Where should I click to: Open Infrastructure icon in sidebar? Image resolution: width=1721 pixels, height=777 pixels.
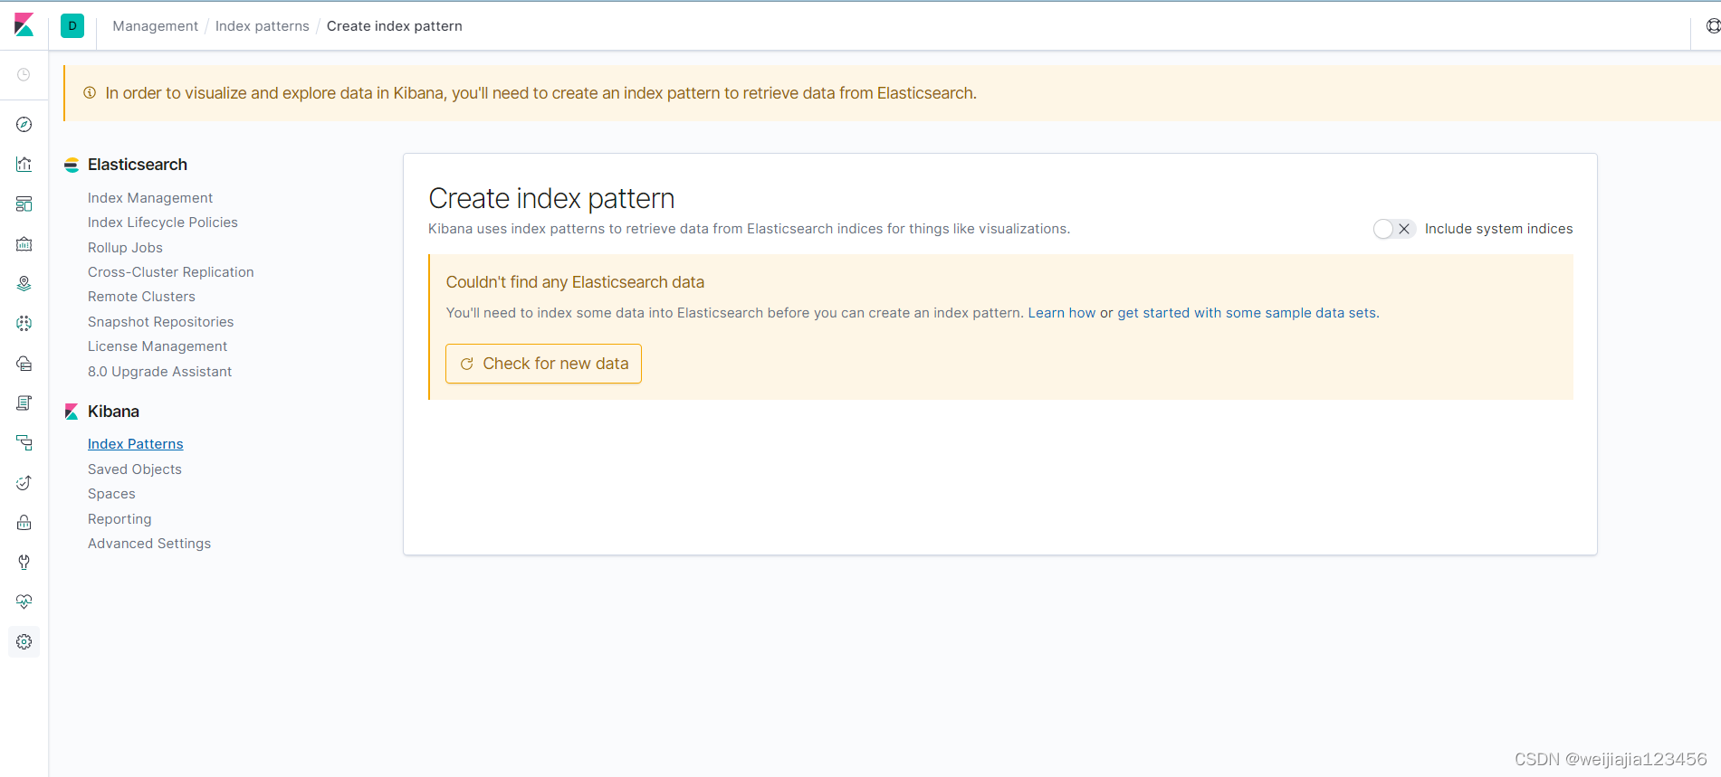tap(24, 364)
